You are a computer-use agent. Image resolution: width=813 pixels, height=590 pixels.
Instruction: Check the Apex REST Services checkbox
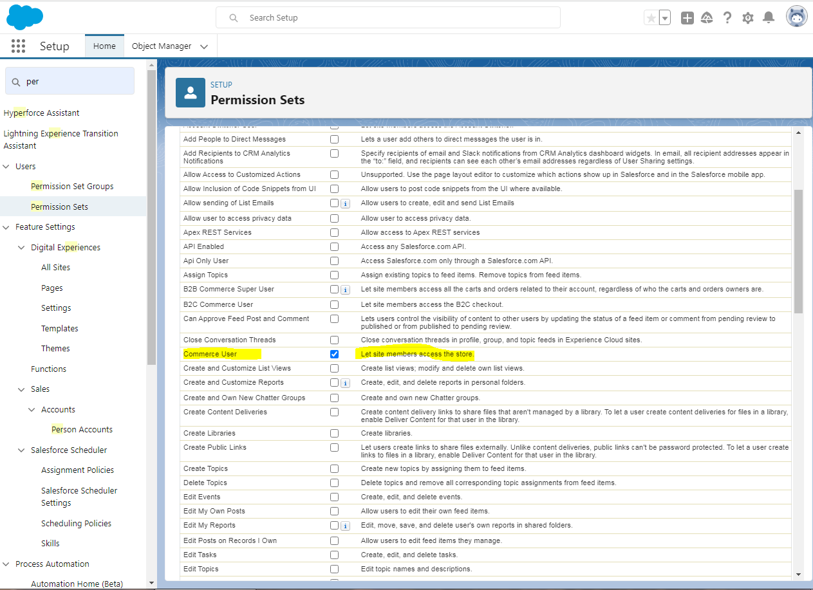click(334, 232)
